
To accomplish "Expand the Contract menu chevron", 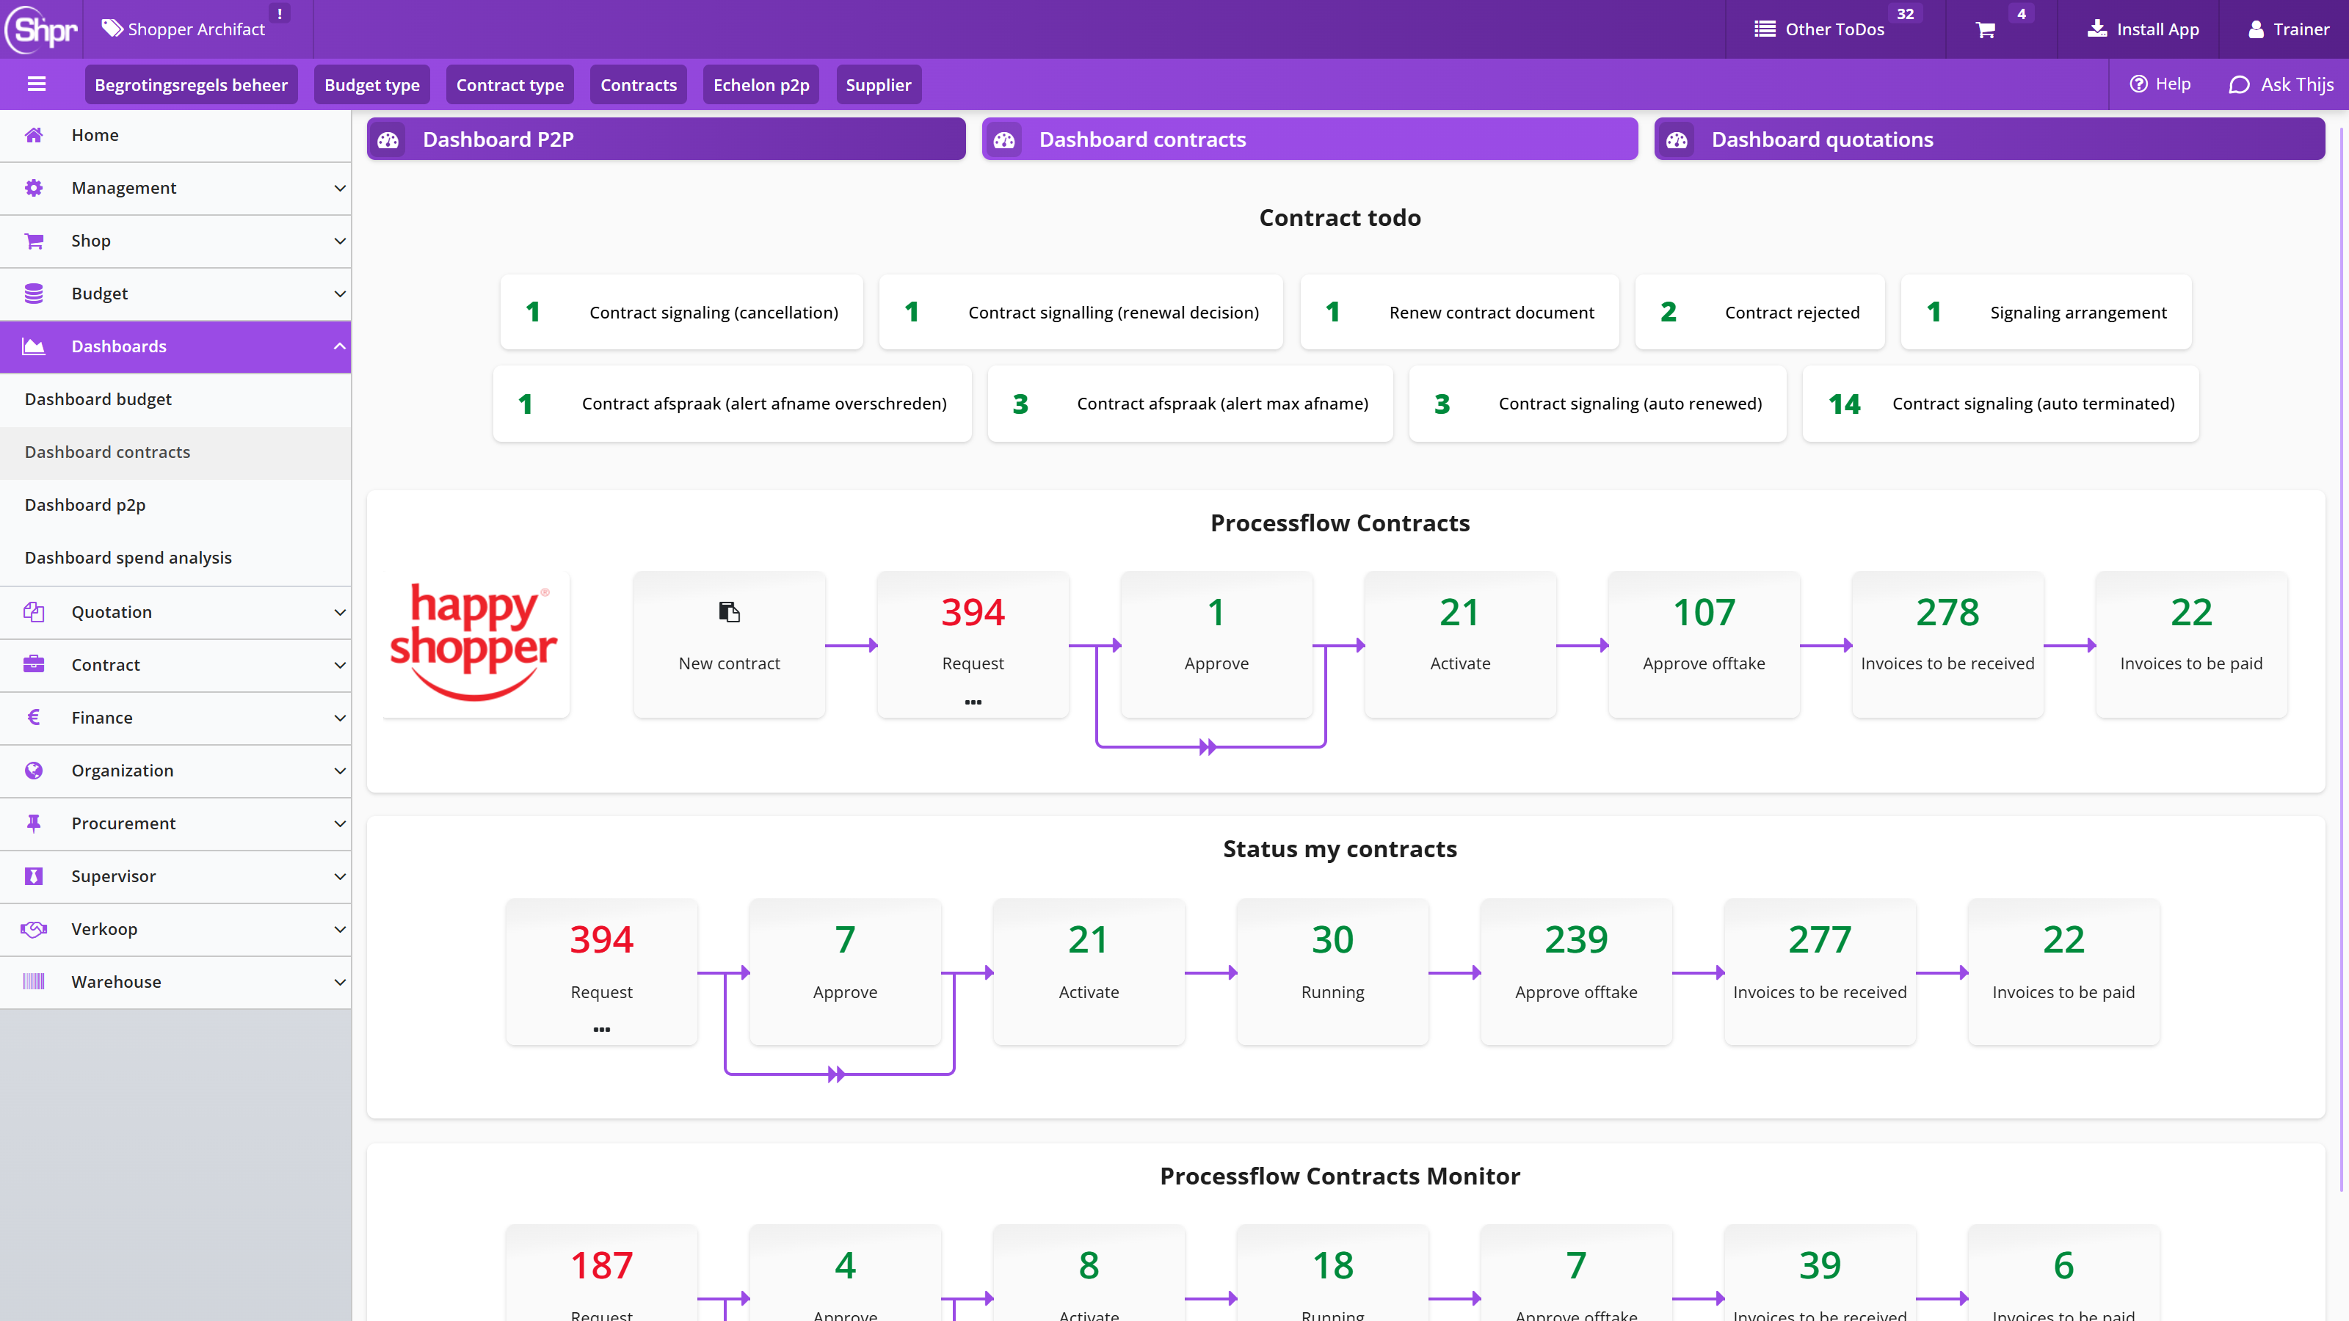I will click(x=340, y=665).
